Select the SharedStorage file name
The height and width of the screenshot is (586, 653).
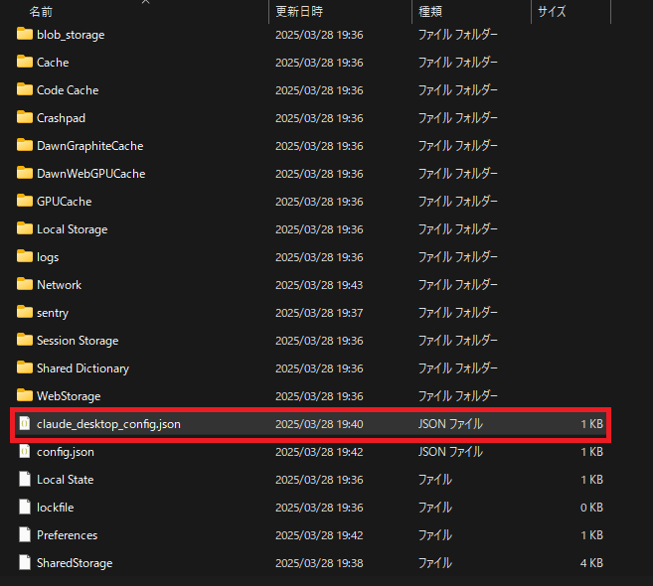(75, 563)
